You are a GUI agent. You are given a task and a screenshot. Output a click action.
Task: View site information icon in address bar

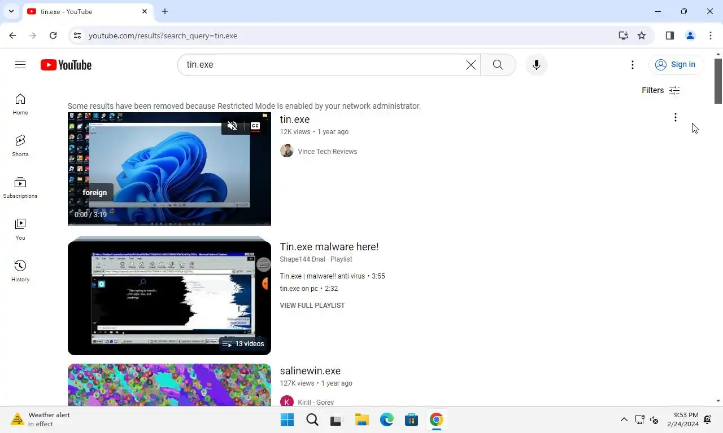(x=78, y=36)
